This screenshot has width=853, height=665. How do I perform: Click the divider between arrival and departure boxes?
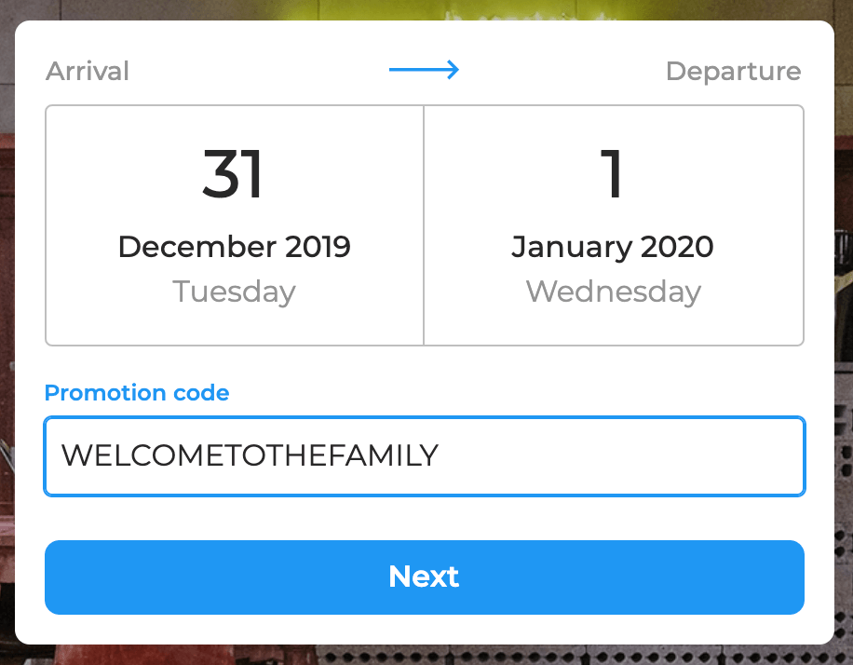pyautogui.click(x=424, y=225)
